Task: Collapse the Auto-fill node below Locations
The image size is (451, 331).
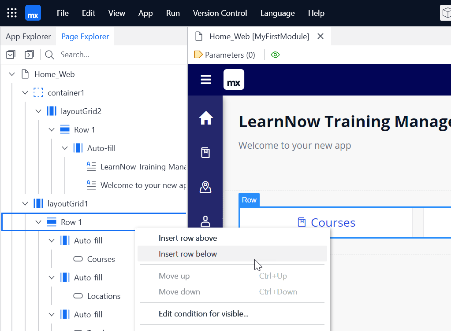Action: tap(52, 314)
